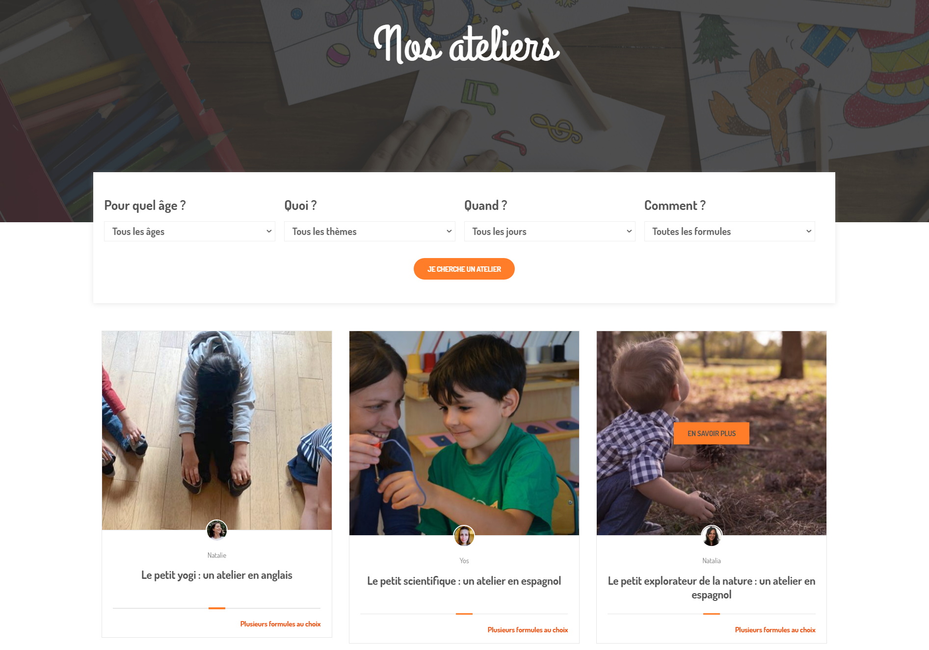929x650 pixels.
Task: Click Natalia's round avatar photo
Action: point(711,536)
